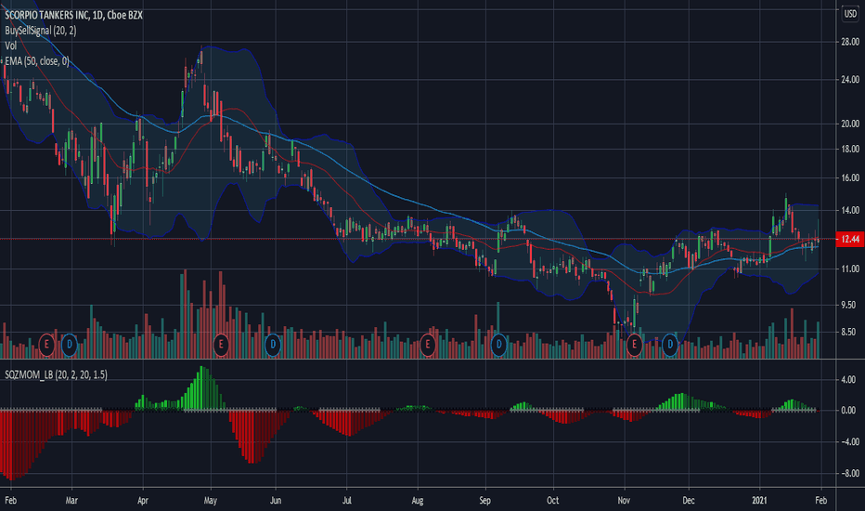This screenshot has width=865, height=511.
Task: Click the 14.00 price axis label
Action: (850, 211)
